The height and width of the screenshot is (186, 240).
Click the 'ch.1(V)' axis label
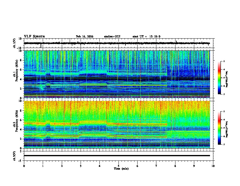pos(15,43)
